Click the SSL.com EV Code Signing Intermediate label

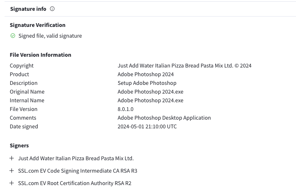pyautogui.click(x=78, y=171)
